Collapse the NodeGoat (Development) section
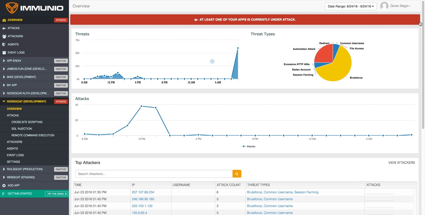The width and height of the screenshot is (425, 215). (4, 101)
